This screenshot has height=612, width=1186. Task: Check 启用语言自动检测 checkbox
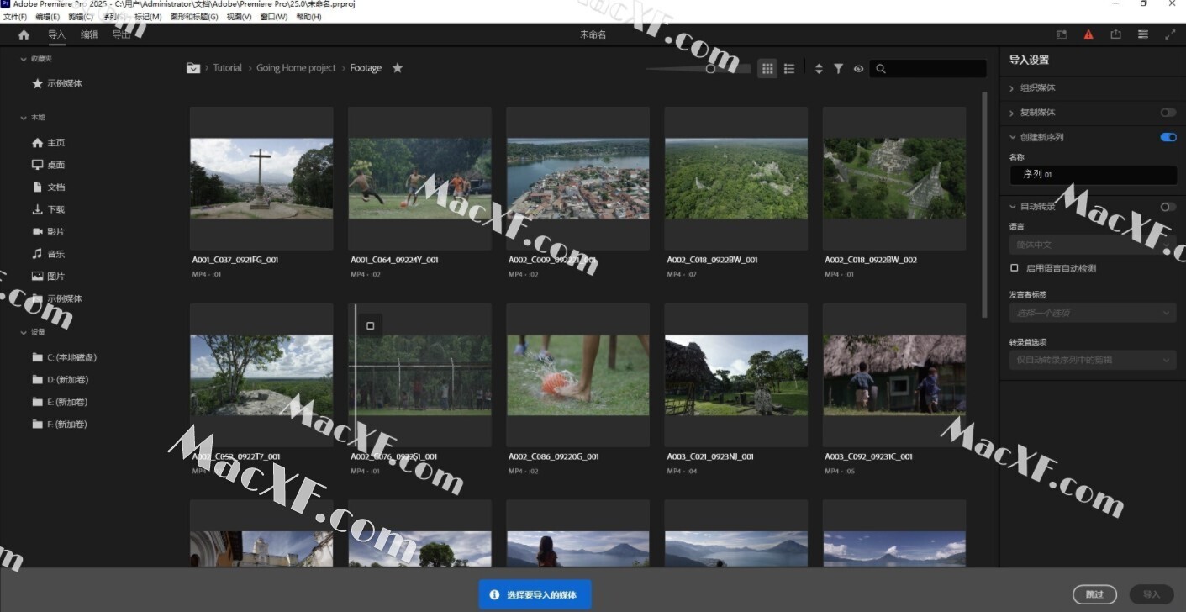(x=1014, y=268)
